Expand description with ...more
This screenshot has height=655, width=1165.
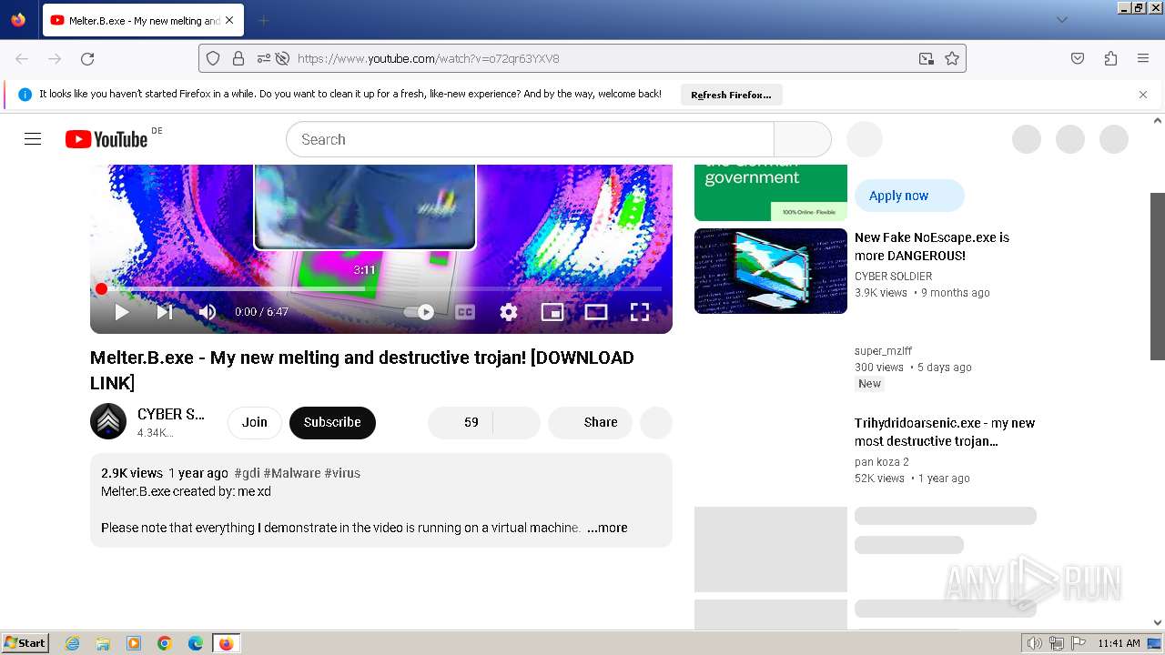pos(607,528)
